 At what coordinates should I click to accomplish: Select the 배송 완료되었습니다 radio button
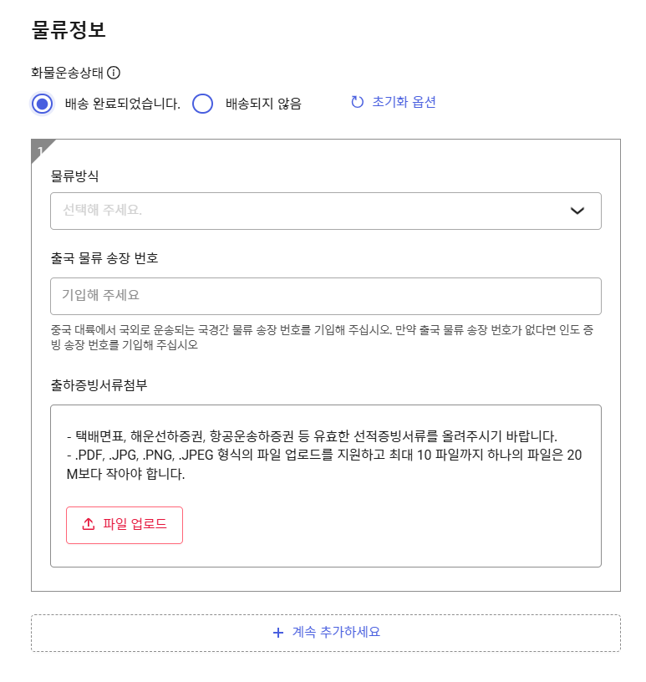(42, 104)
